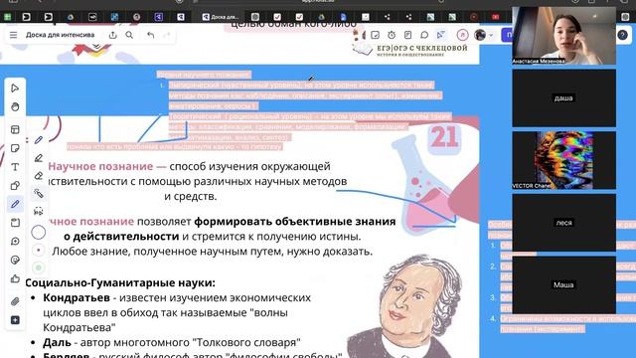The height and width of the screenshot is (358, 636).
Task: Open the thumbs-up reactions tool
Action: (15, 278)
